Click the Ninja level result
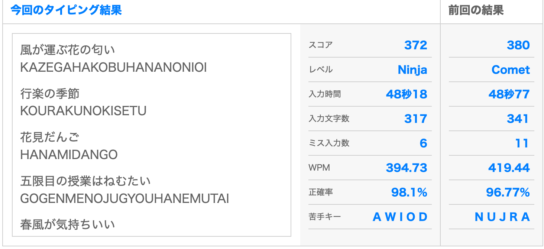 412,69
